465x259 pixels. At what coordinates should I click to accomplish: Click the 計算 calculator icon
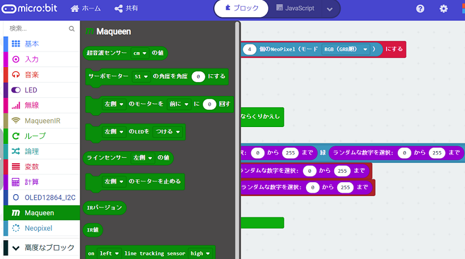[16, 182]
